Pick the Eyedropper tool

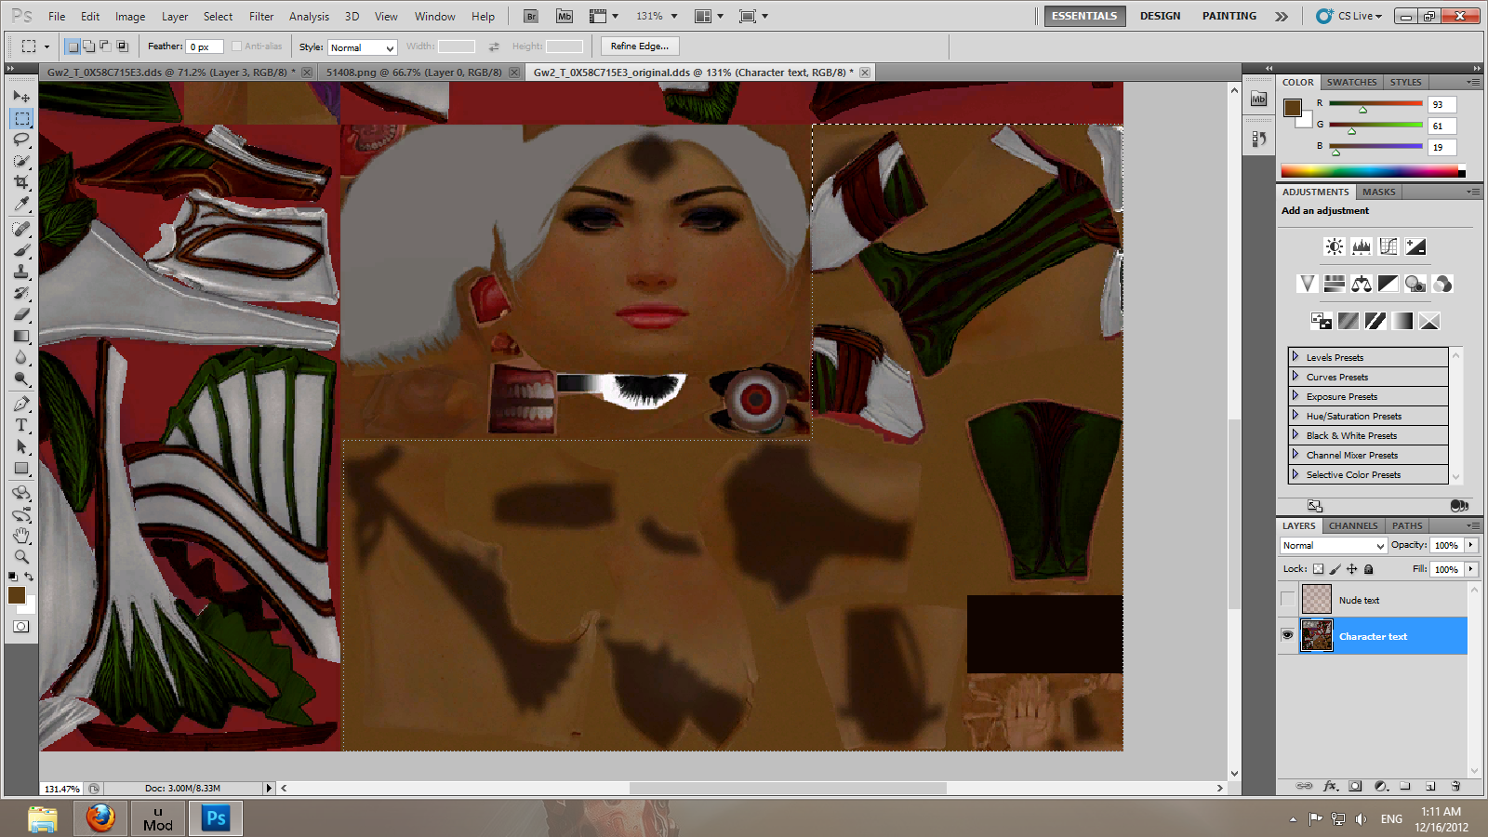click(x=21, y=205)
